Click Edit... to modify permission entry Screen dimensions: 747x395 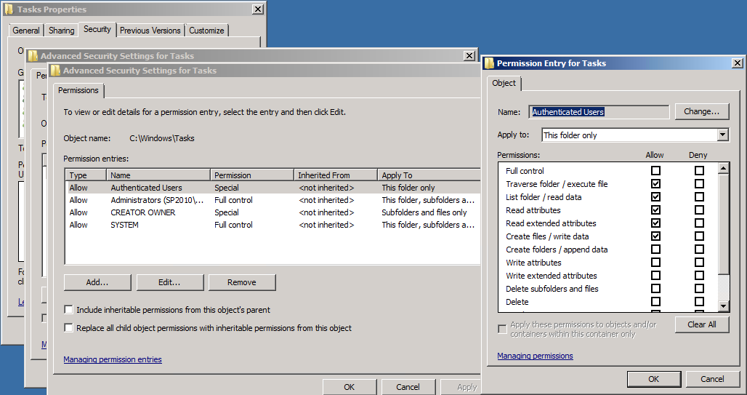pos(169,282)
